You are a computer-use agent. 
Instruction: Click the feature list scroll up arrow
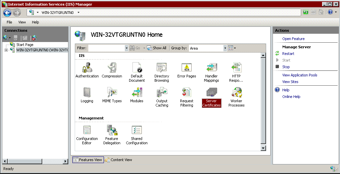click(x=263, y=55)
